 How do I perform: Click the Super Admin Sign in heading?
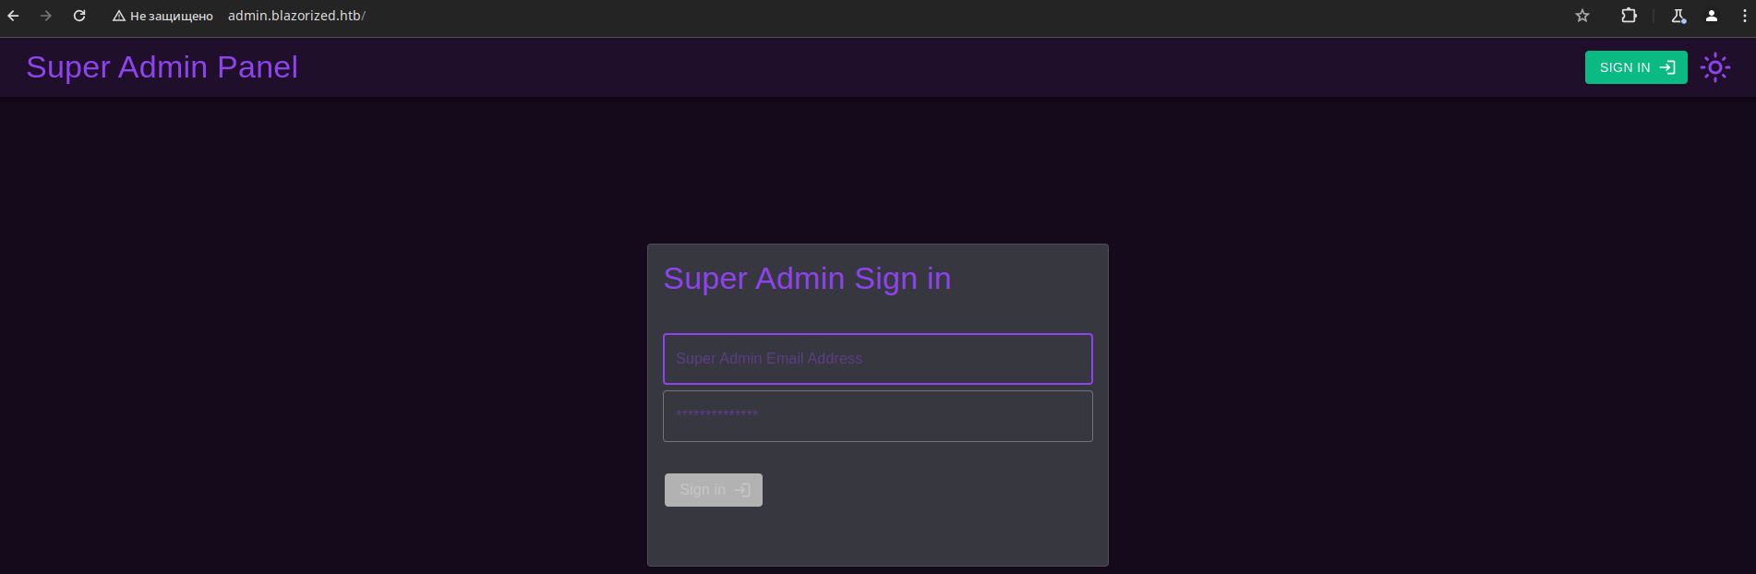tap(807, 279)
